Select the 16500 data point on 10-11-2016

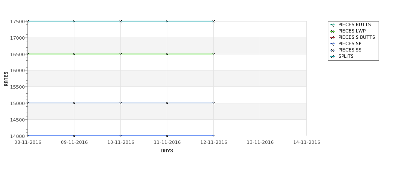point(120,54)
